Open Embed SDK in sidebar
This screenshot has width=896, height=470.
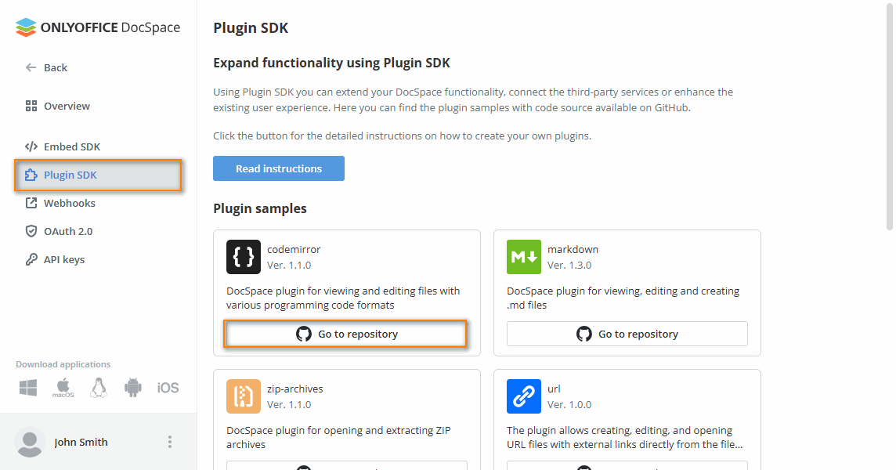[x=63, y=146]
